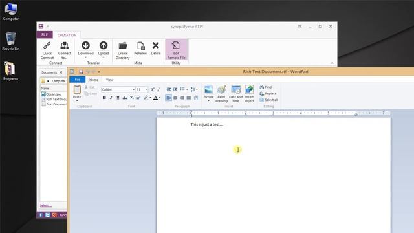The image size is (414, 233).
Task: Insert a Paint drawing
Action: 221,93
